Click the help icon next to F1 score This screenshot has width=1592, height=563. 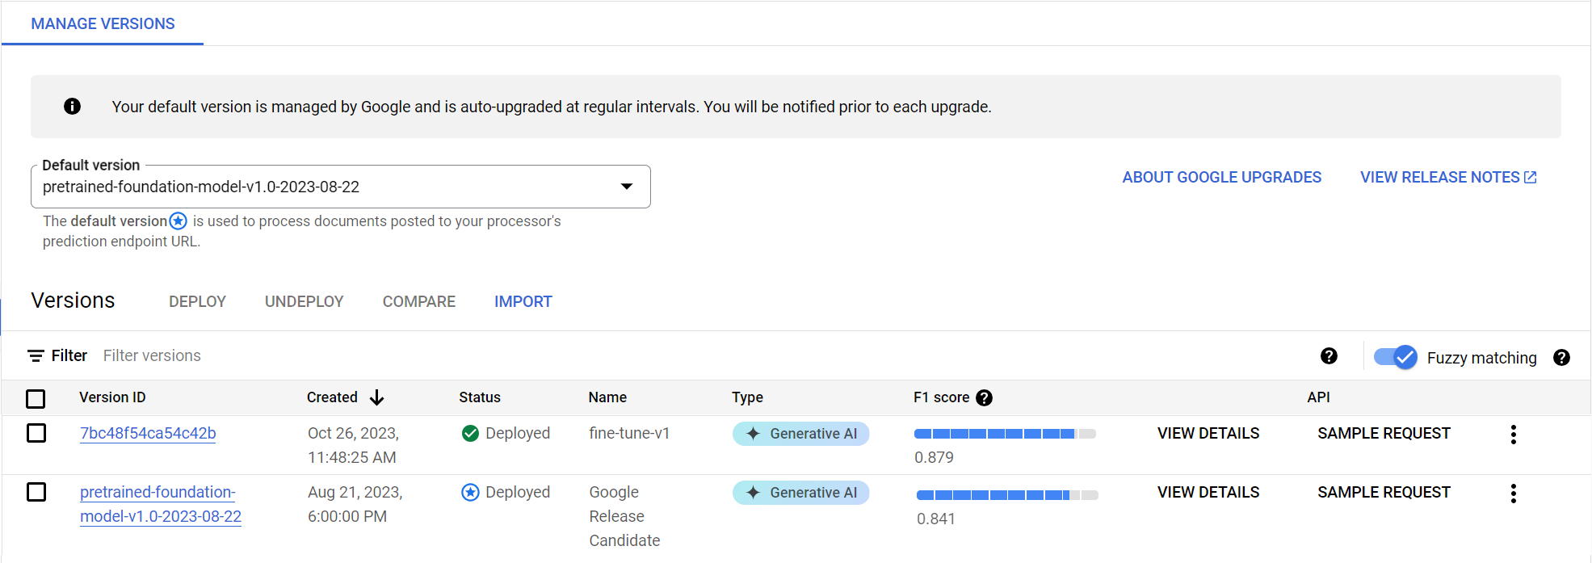coord(984,397)
